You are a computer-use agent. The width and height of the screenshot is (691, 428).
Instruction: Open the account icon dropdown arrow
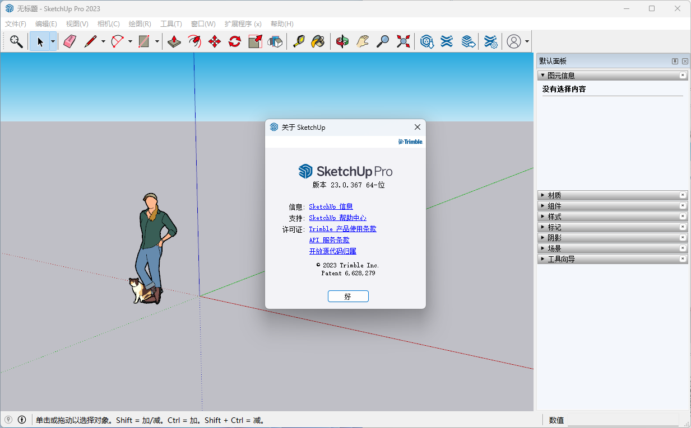pos(527,41)
